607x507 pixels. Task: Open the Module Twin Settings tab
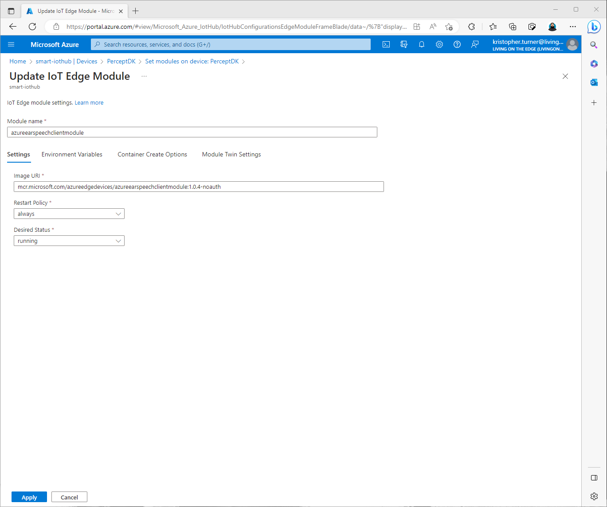(x=231, y=154)
